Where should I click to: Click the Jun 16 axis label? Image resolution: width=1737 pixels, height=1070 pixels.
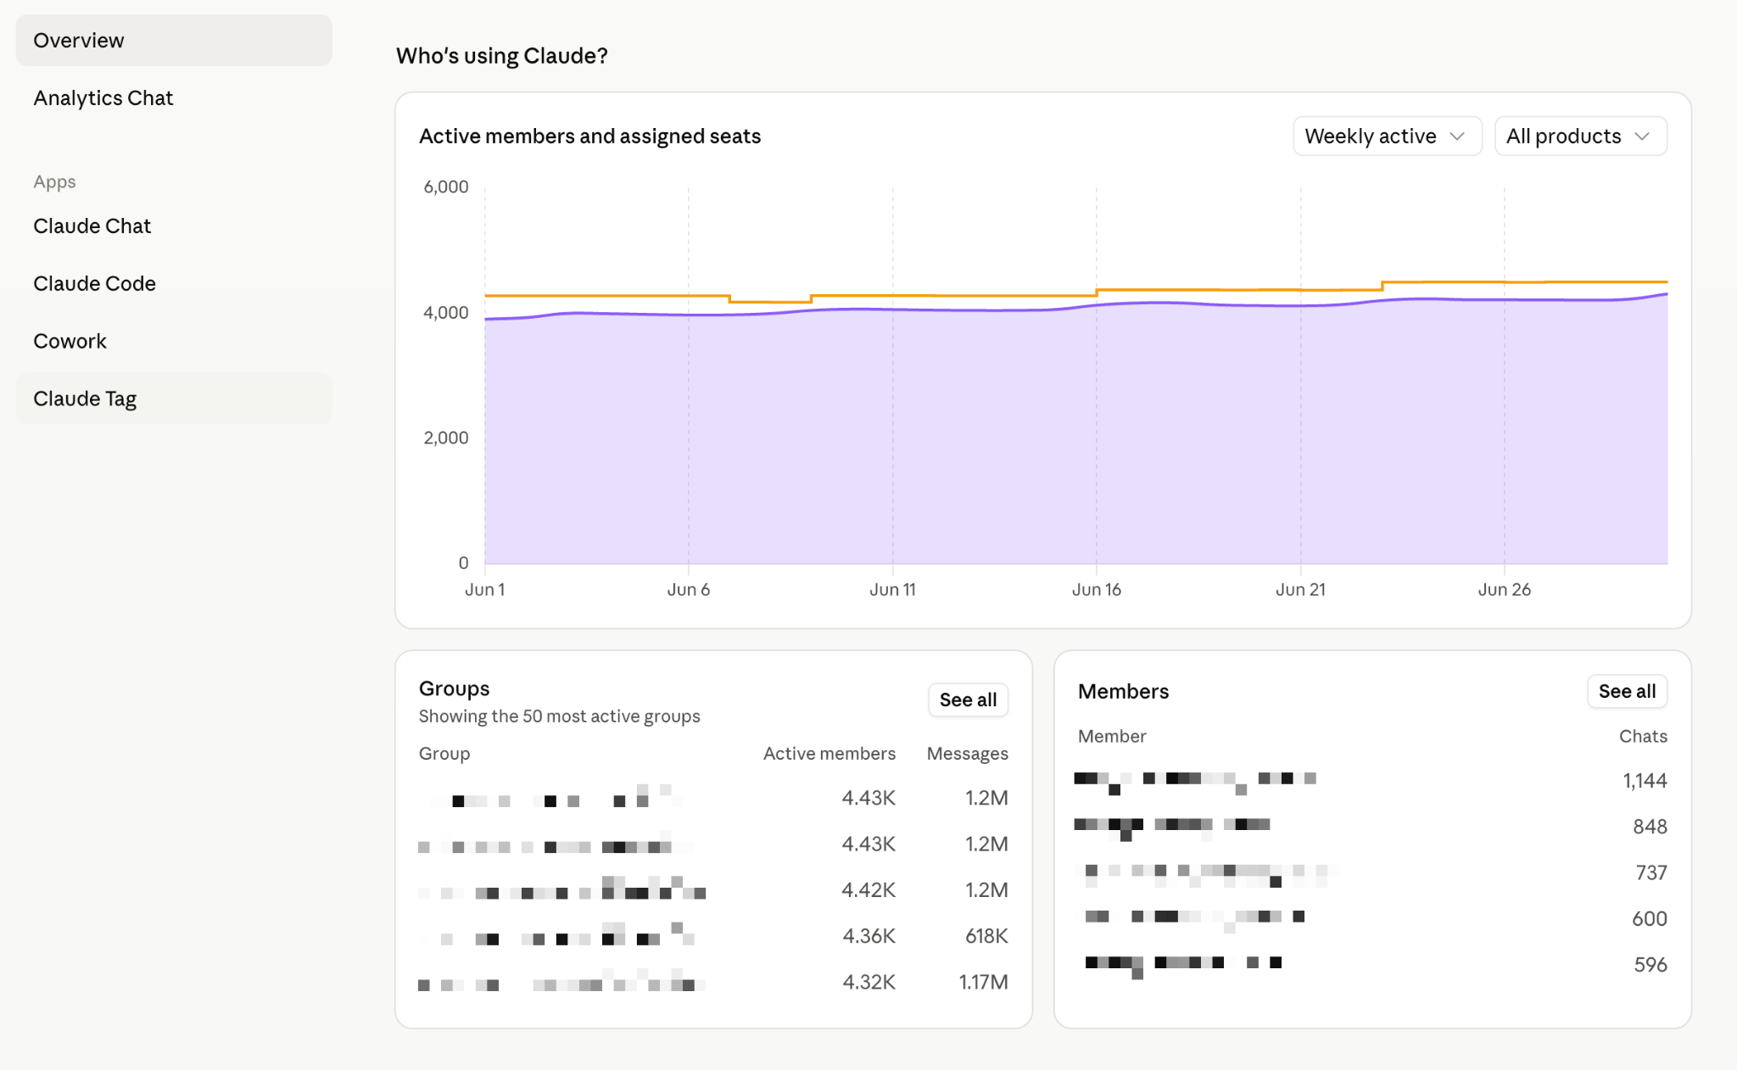1096,589
